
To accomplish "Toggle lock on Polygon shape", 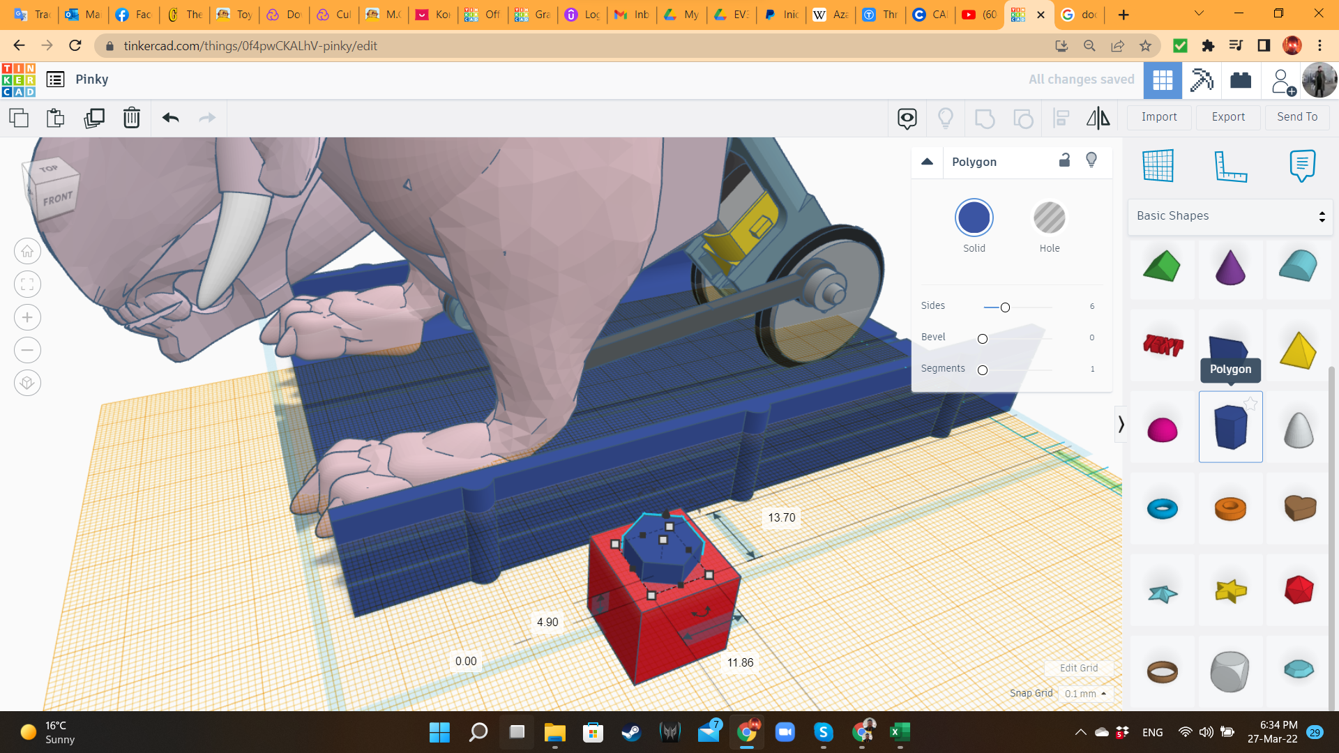I will (1064, 160).
